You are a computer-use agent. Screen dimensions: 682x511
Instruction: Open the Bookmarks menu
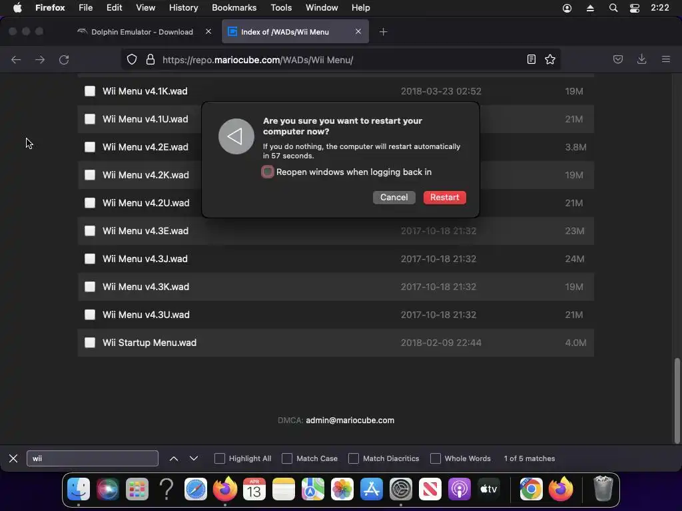click(234, 8)
